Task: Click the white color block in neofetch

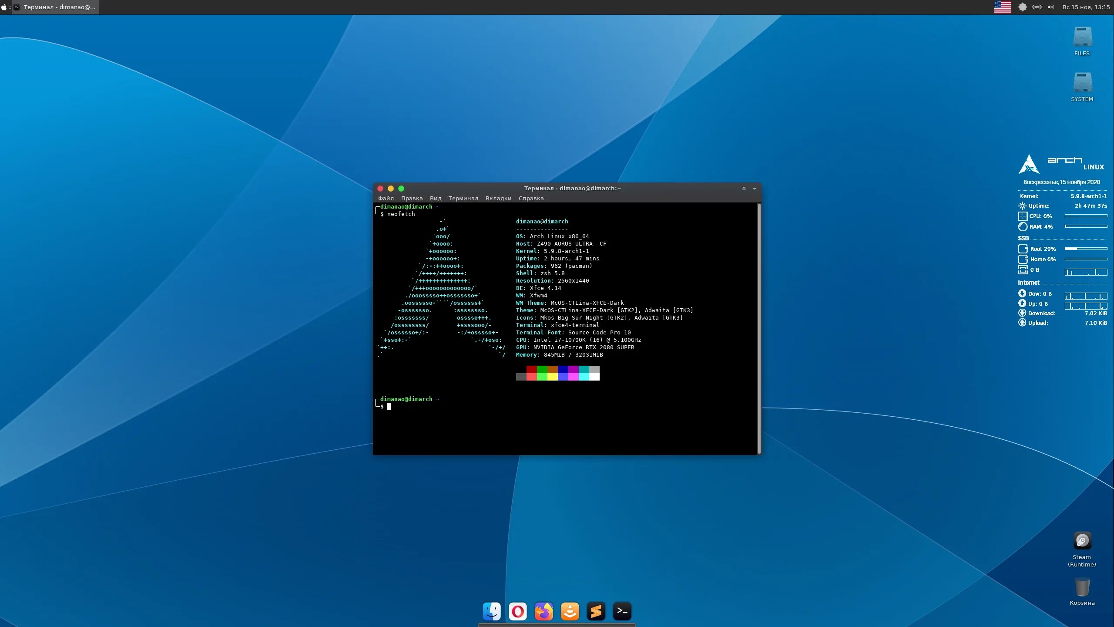Action: click(x=594, y=377)
